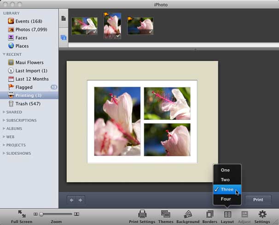The width and height of the screenshot is (279, 225).
Task: Open Trash (547)
Action: coord(24,104)
